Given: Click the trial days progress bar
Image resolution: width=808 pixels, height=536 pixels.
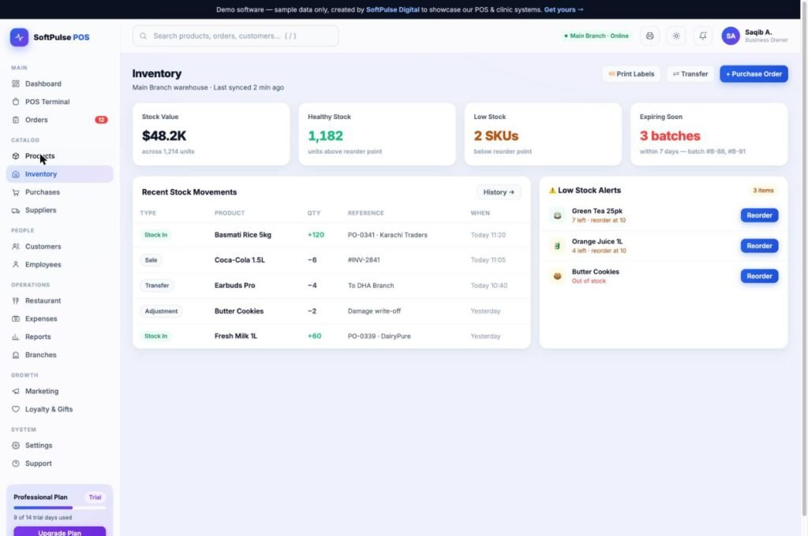Looking at the screenshot, I should pos(59,508).
